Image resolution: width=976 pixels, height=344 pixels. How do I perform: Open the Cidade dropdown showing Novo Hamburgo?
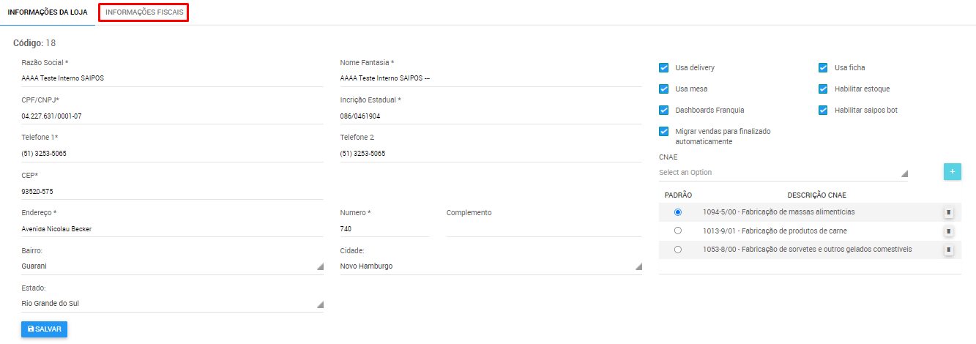coord(491,266)
